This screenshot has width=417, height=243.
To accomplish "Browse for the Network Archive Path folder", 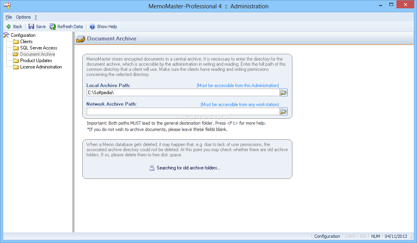I will (284, 111).
